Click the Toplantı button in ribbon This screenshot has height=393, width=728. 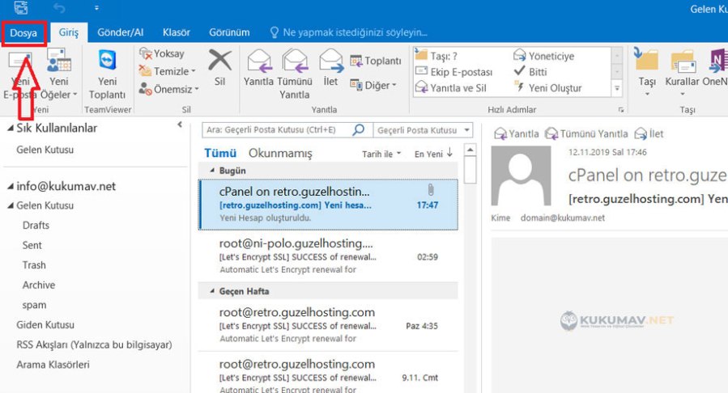(x=376, y=61)
